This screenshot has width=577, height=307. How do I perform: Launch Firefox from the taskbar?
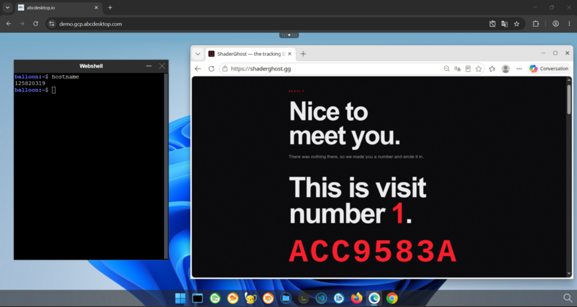click(x=357, y=298)
